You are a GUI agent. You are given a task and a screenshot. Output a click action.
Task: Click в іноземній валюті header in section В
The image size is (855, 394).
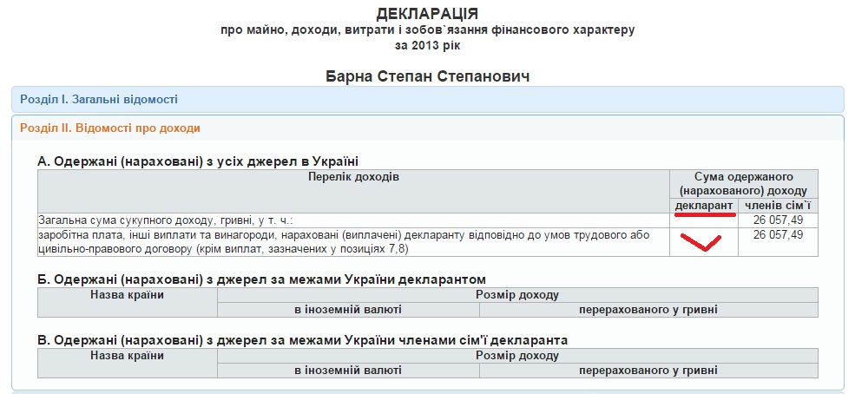pos(348,371)
